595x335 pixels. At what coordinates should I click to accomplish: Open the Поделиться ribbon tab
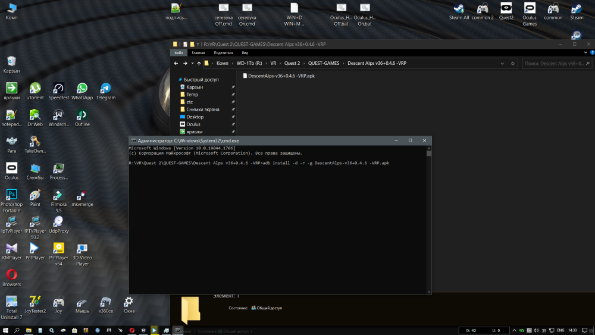[x=223, y=53]
